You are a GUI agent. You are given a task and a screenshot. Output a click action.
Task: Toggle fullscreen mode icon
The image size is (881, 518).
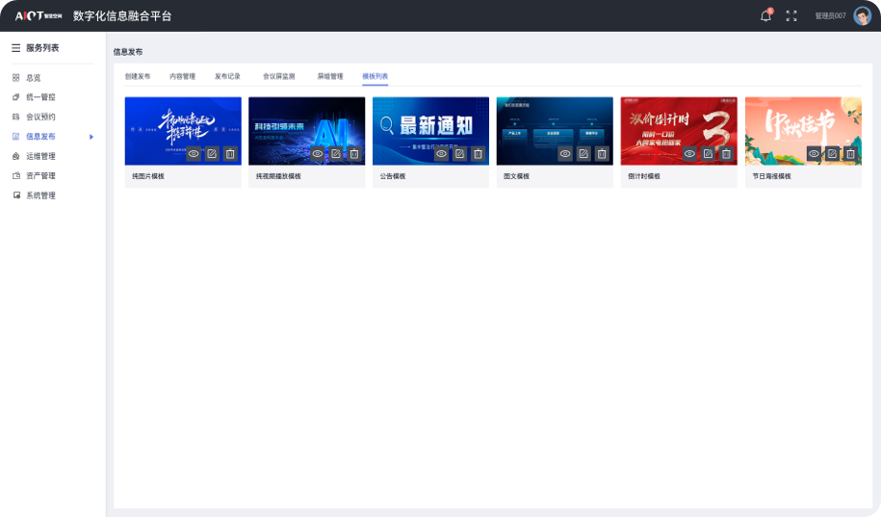(x=791, y=15)
